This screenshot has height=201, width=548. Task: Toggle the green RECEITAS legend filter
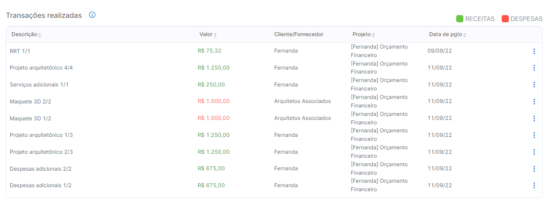(x=475, y=19)
